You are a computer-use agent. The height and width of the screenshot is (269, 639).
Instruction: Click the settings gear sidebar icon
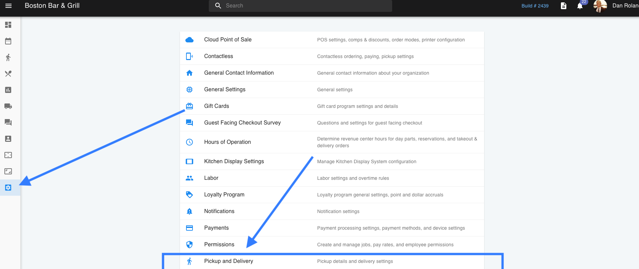(x=8, y=188)
